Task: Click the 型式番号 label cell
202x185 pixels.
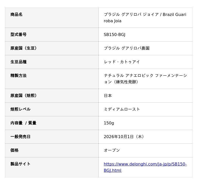Action: [52, 34]
